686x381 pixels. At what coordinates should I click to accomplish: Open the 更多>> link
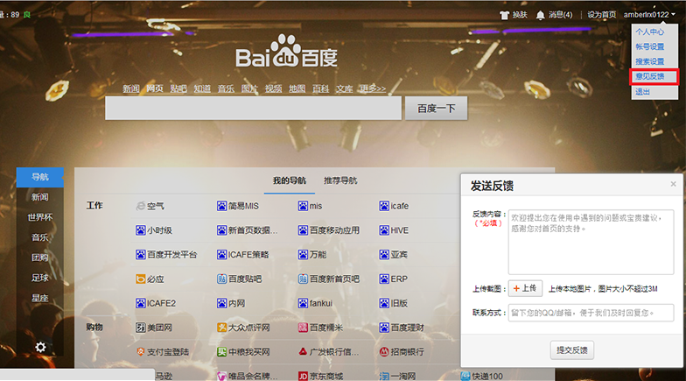coord(373,88)
